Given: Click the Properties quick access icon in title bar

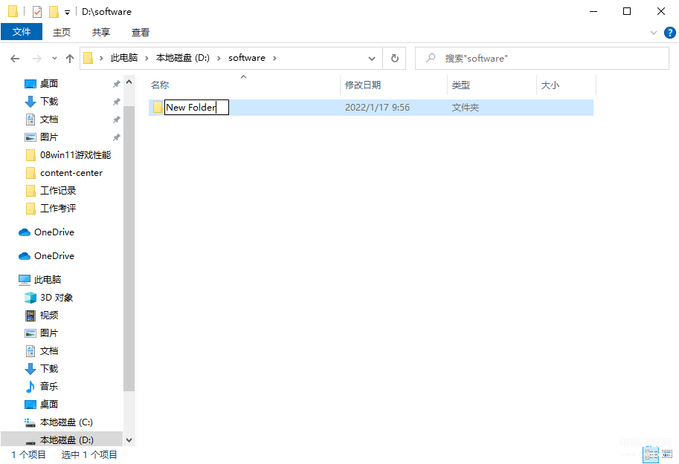Looking at the screenshot, I should tap(37, 12).
